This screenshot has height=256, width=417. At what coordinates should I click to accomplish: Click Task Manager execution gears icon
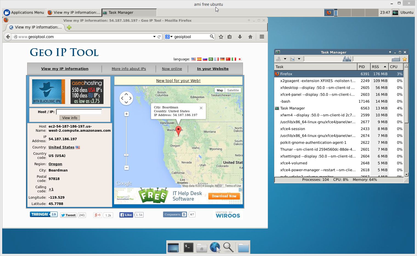(278, 59)
